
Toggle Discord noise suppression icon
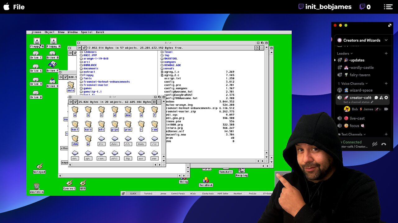tap(375, 144)
